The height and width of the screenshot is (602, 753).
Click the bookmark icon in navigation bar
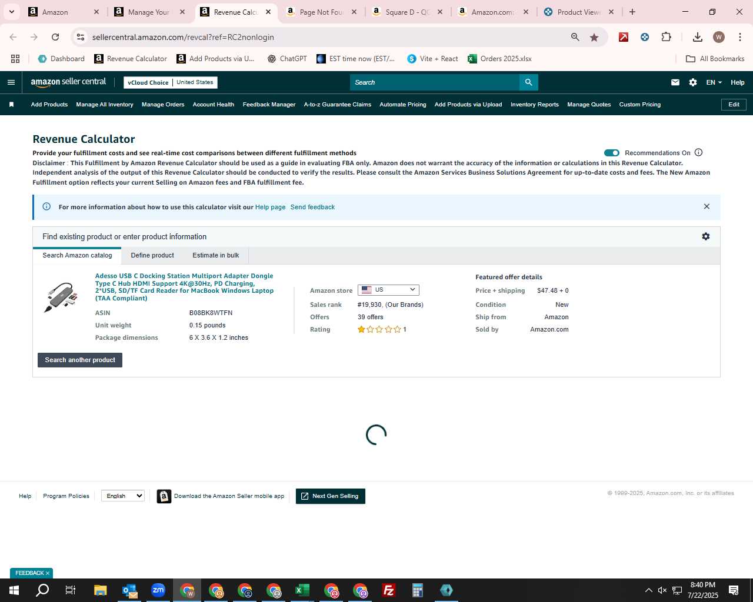(x=11, y=105)
